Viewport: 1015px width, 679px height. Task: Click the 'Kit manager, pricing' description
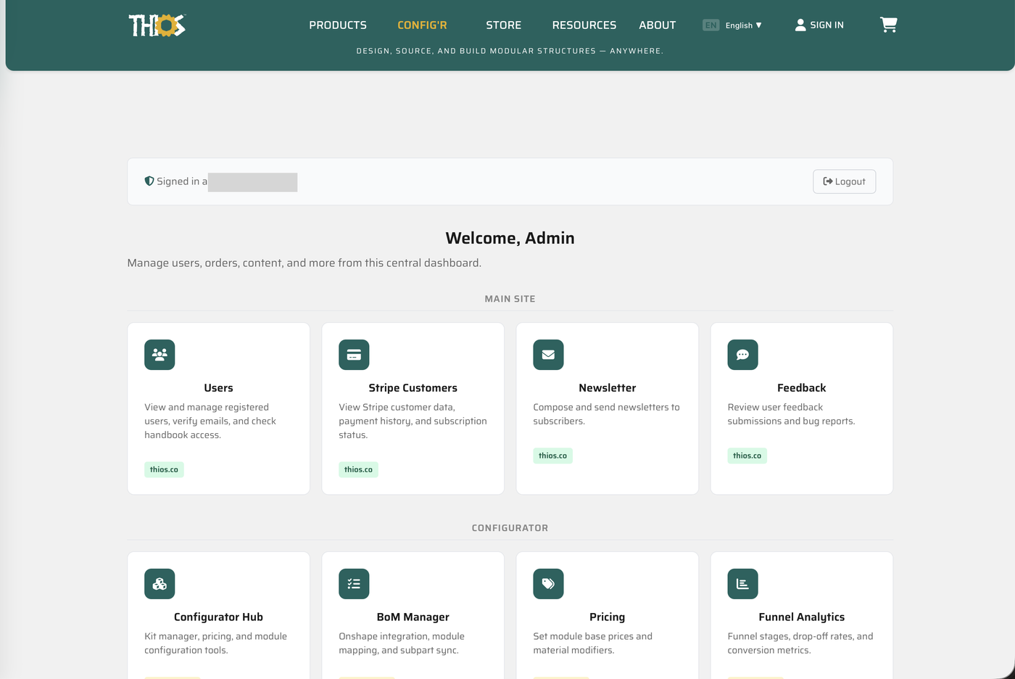coord(215,643)
